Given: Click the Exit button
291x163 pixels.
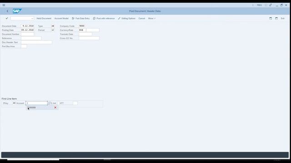Looking at the screenshot, I should click(282, 19).
